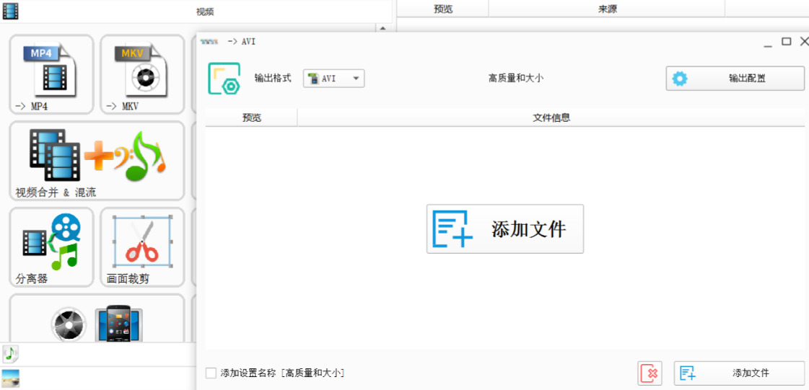Open the 分离器 tool

coord(51,247)
